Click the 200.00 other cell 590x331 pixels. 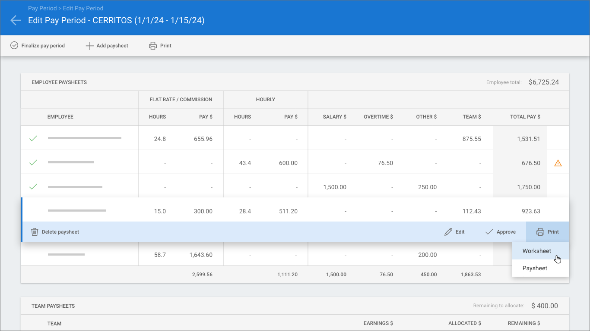coord(428,255)
